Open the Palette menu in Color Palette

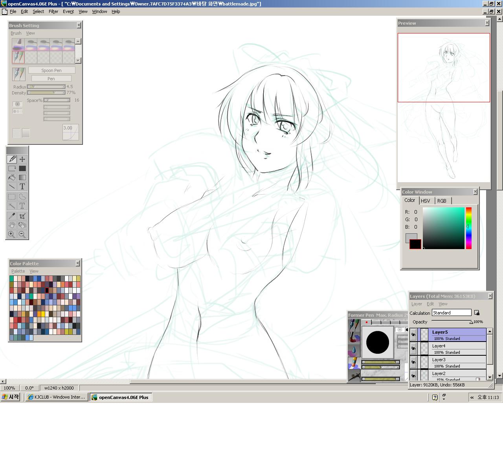(x=18, y=271)
